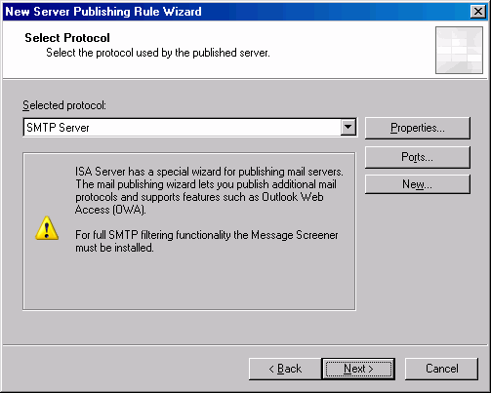Viewport: 491px width, 393px height.
Task: Click the wizard header graphic image
Action: coord(459,51)
